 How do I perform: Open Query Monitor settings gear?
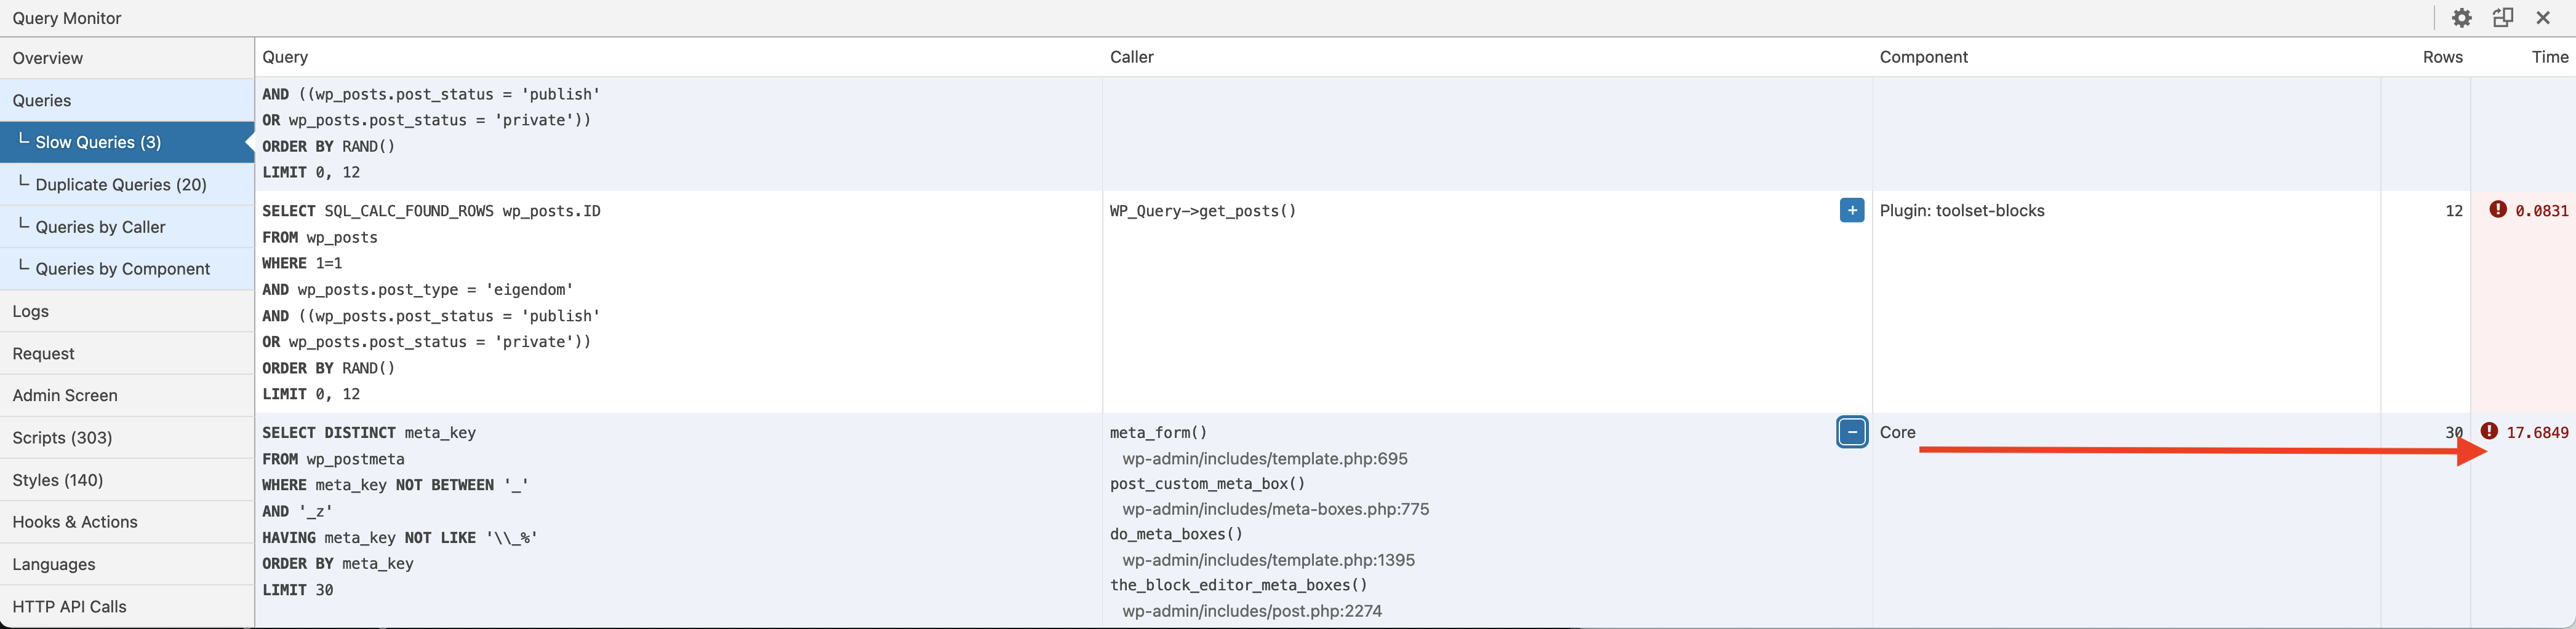coord(2461,18)
